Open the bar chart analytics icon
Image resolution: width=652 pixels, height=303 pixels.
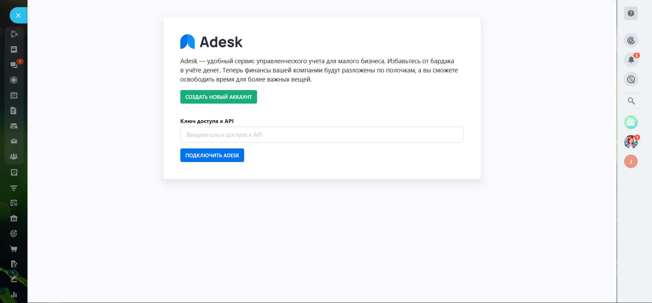[x=14, y=295]
